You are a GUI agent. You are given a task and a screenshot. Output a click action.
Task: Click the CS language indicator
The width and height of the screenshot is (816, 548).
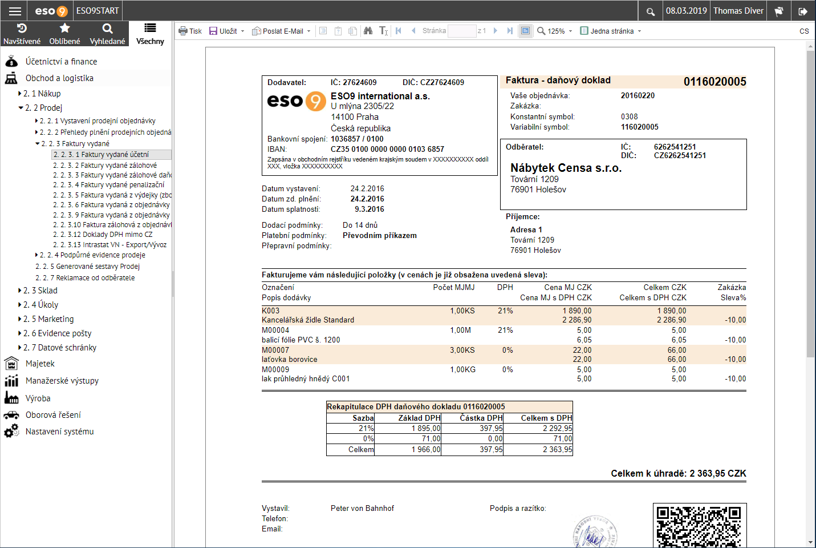(804, 31)
